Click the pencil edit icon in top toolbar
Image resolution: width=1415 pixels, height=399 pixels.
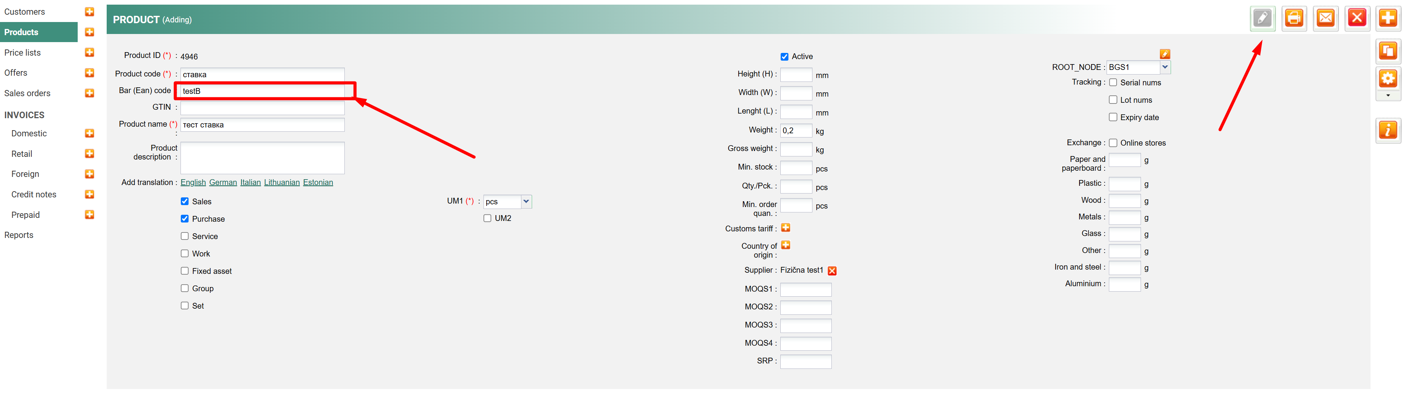[x=1262, y=18]
